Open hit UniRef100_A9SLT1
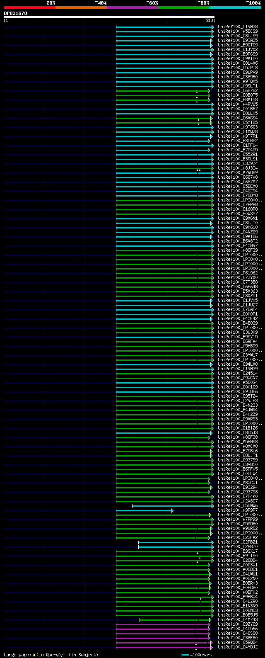This screenshot has height=658, width=265. click(238, 86)
